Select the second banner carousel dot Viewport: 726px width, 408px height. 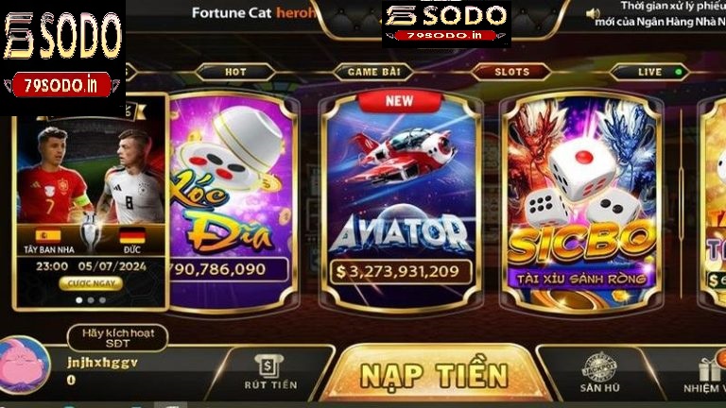pyautogui.click(x=91, y=300)
